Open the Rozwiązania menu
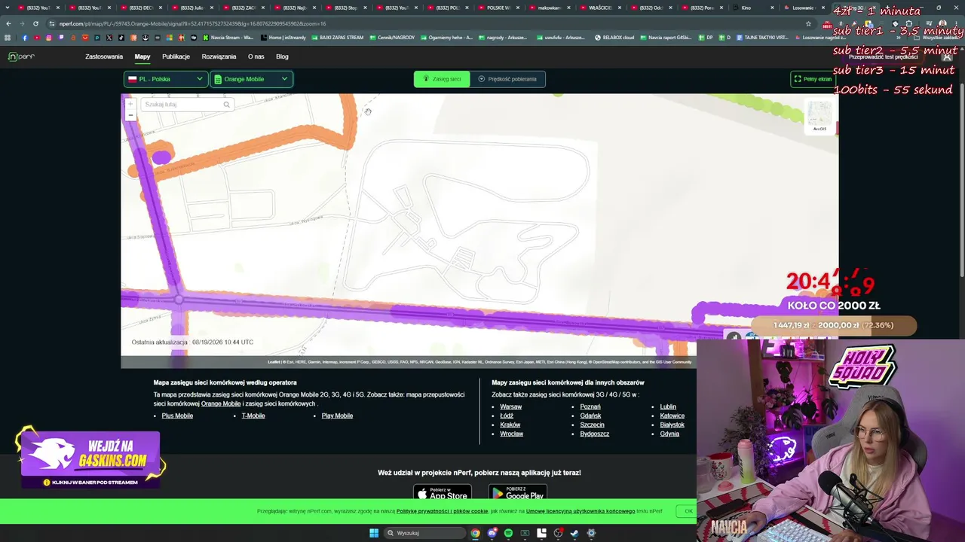The height and width of the screenshot is (542, 965). point(219,56)
